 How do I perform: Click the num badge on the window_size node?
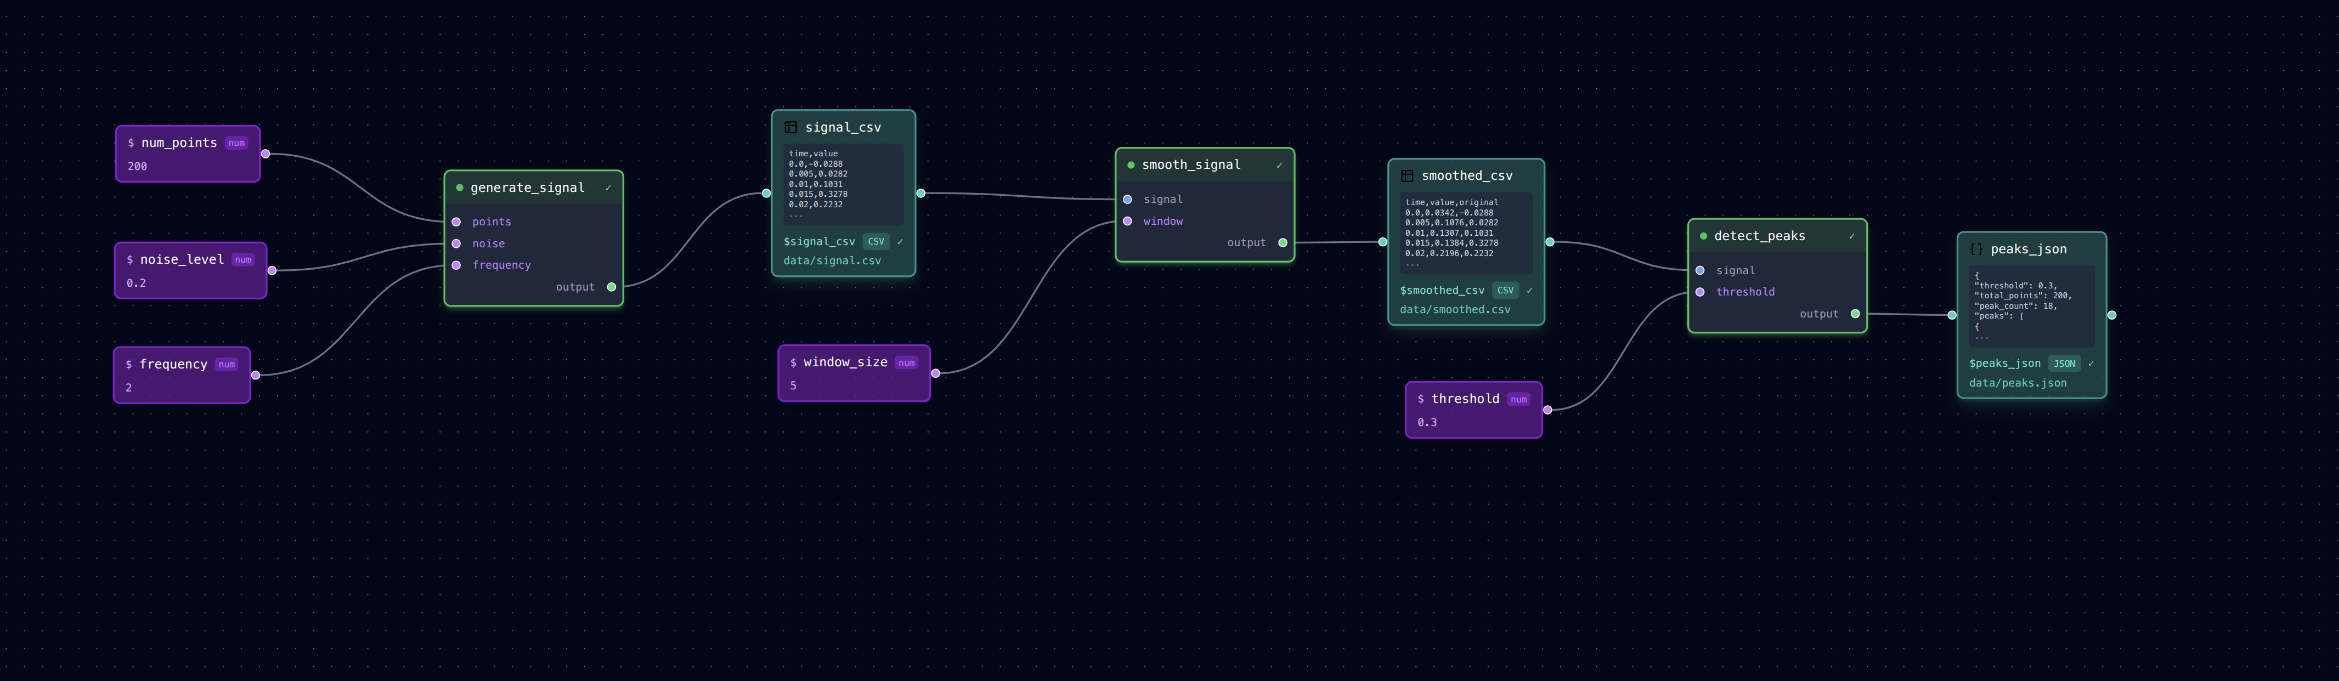pos(906,361)
